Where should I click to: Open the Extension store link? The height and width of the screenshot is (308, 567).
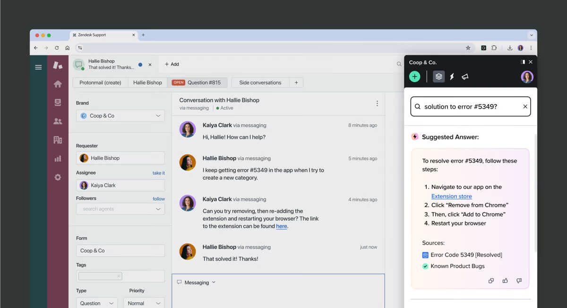tap(452, 197)
